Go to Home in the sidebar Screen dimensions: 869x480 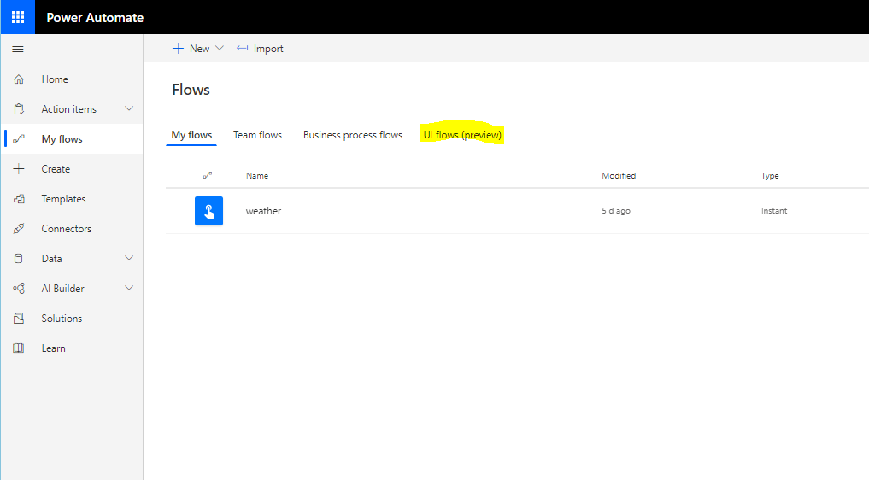[55, 79]
